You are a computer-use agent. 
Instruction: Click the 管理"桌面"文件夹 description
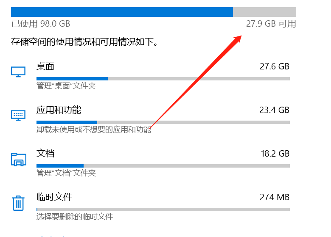click(66, 86)
